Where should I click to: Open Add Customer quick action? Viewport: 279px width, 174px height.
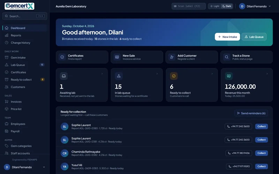click(x=191, y=57)
